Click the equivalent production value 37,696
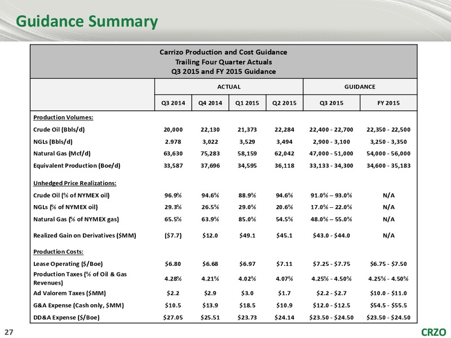 [210, 166]
